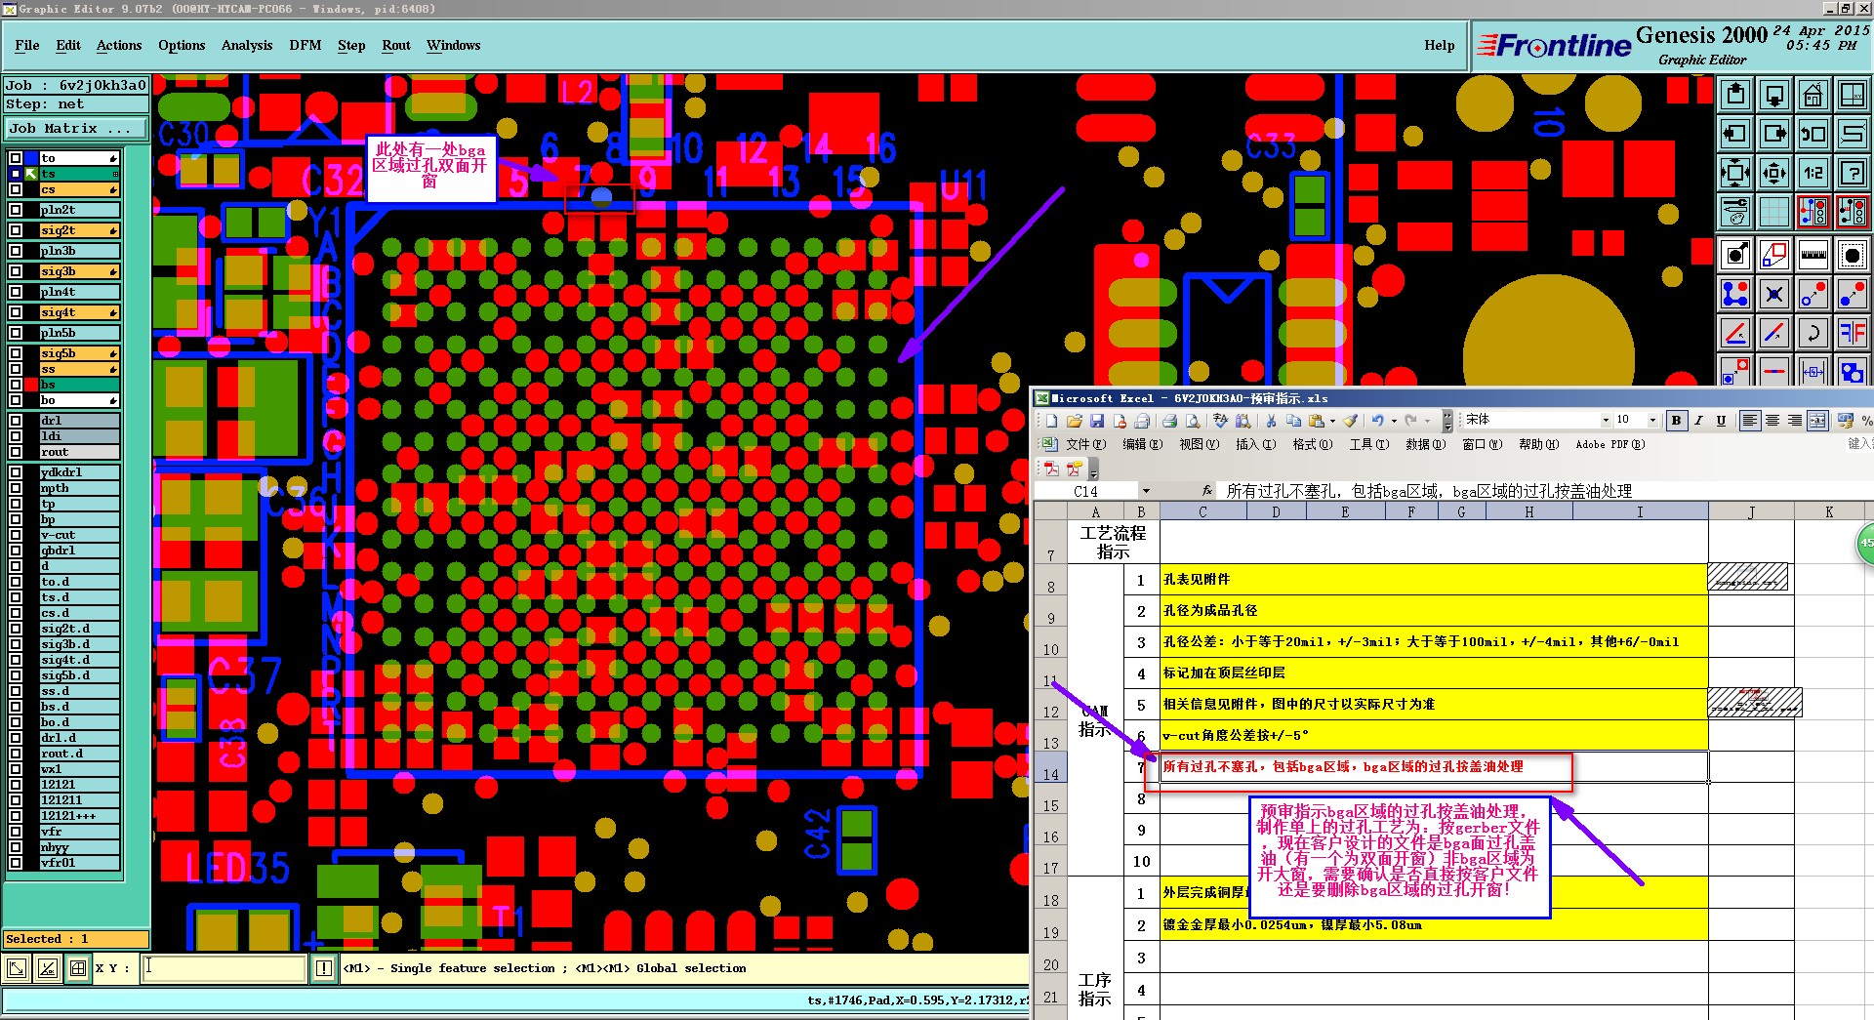Viewport: 1874px width, 1020px height.
Task: Click the ruler measurement tool icon
Action: 1813,256
